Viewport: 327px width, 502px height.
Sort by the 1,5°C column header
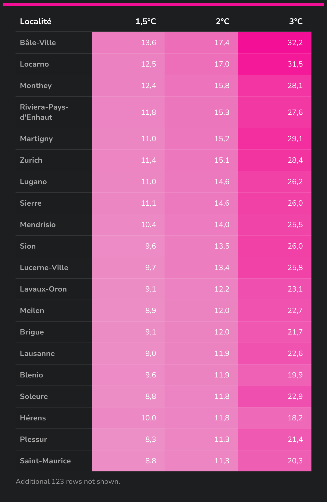146,21
